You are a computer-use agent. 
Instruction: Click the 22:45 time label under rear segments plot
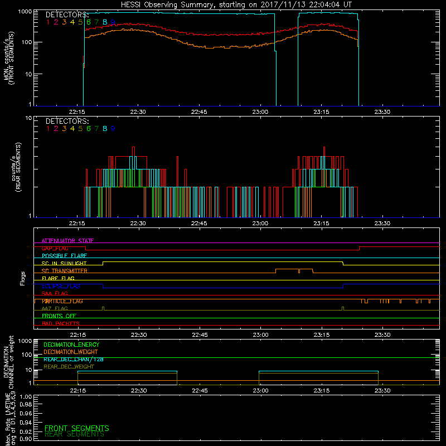[199, 224]
